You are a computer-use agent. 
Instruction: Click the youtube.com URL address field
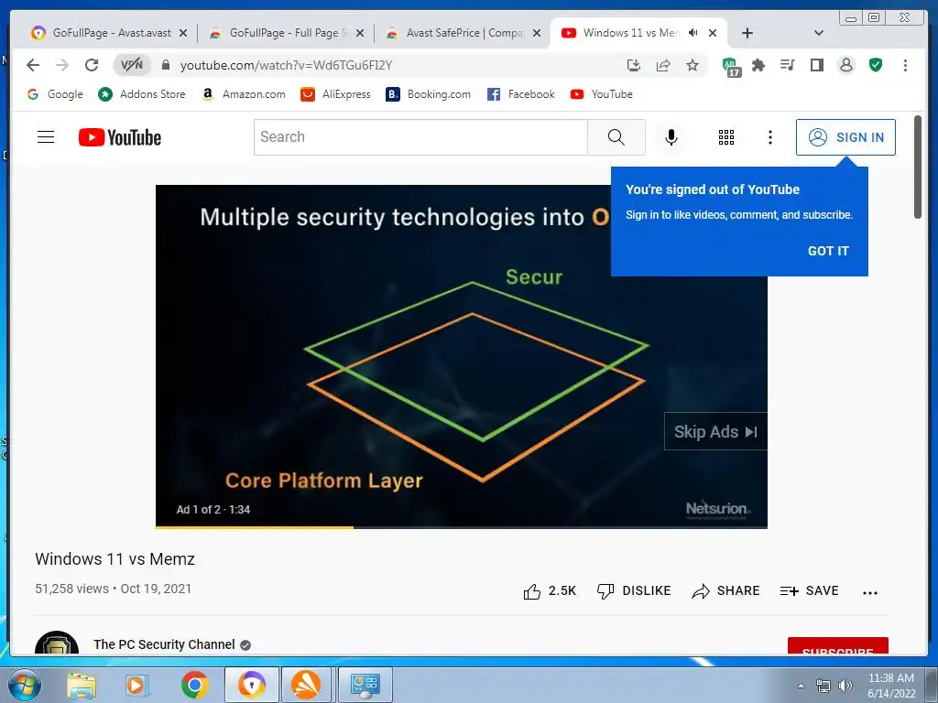(286, 65)
